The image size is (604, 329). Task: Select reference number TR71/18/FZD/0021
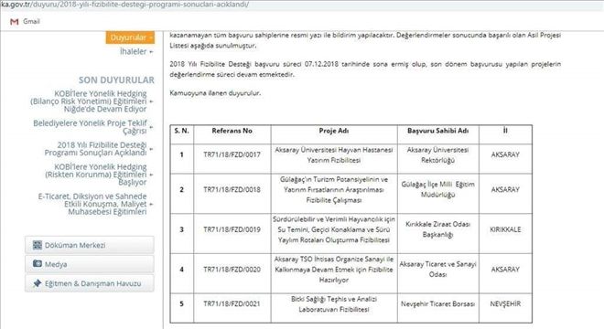click(232, 304)
